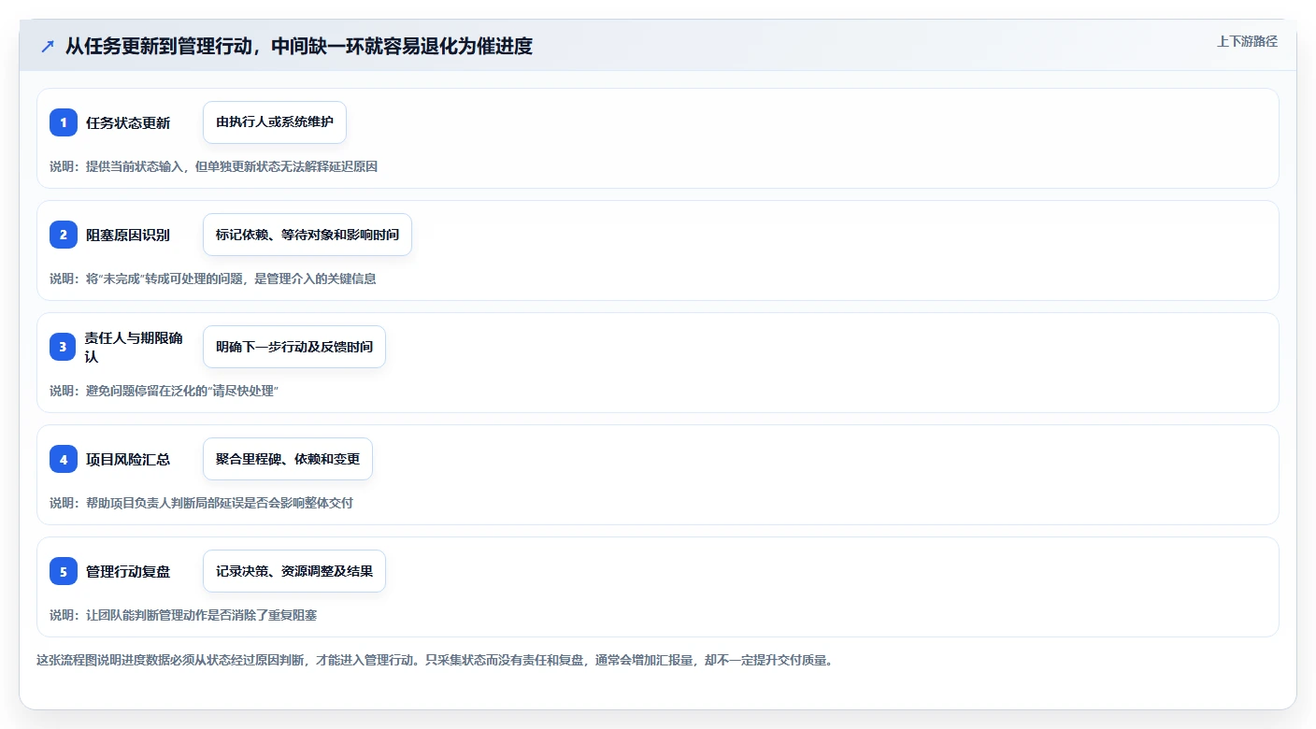The width and height of the screenshot is (1316, 729).
Task: Click the step 3 number badge
Action: pyautogui.click(x=64, y=347)
